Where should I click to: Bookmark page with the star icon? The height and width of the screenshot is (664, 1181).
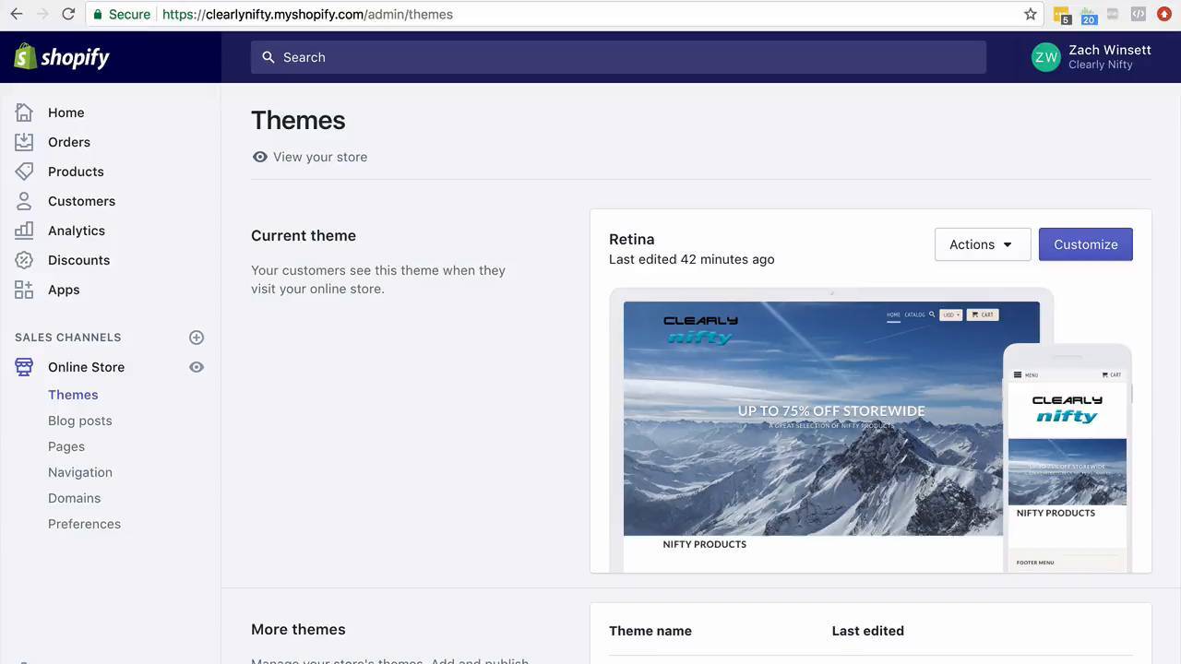(1031, 14)
